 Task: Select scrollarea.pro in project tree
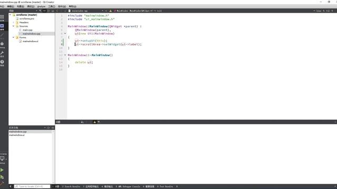[x=27, y=19]
